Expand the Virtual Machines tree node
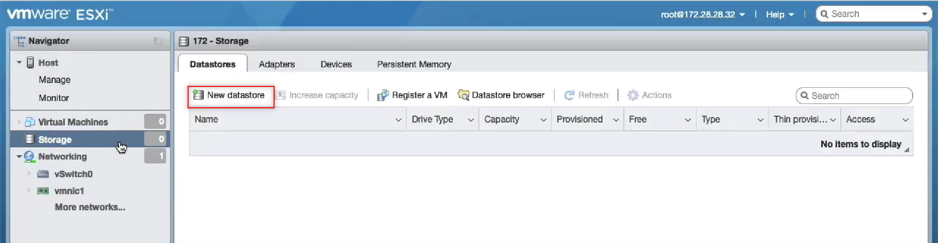 (x=19, y=122)
